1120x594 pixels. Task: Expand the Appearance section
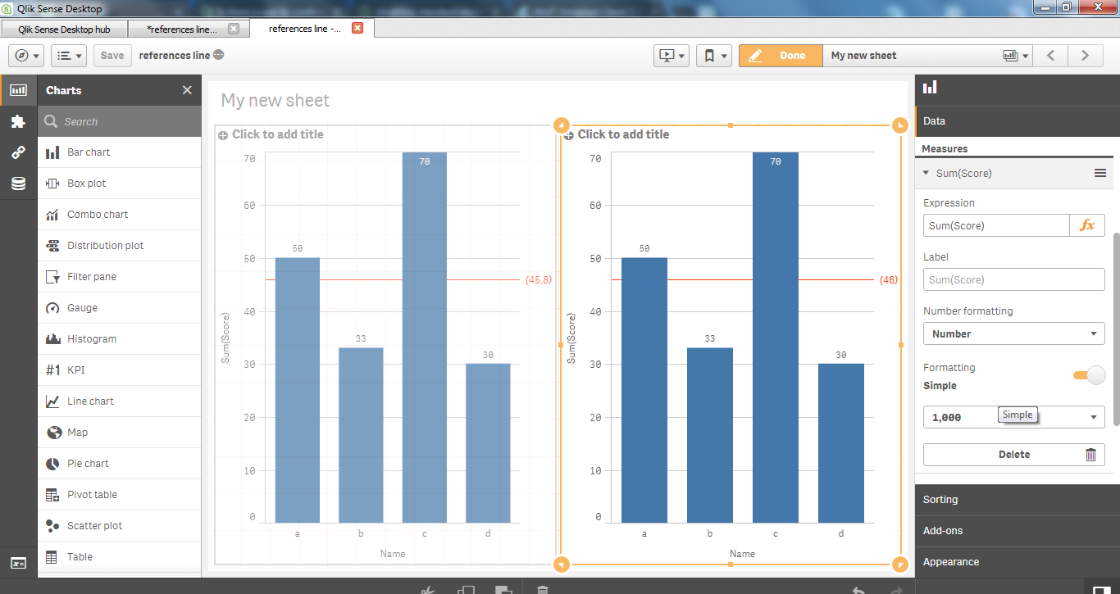(1018, 562)
